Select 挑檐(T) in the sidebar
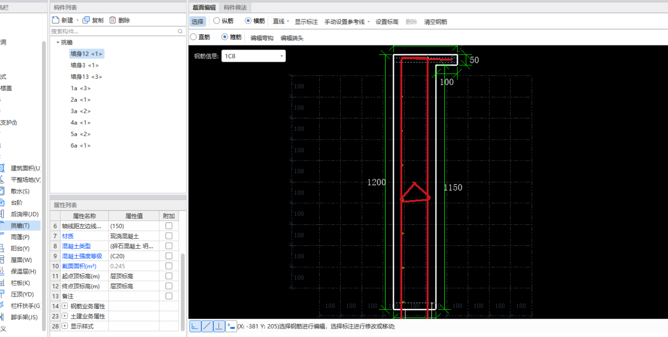The image size is (668, 337). click(20, 226)
